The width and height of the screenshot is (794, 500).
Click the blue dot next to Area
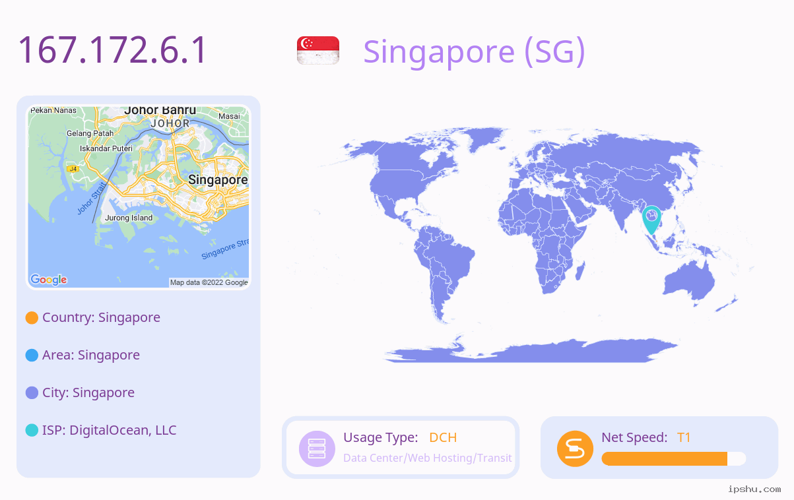point(32,355)
